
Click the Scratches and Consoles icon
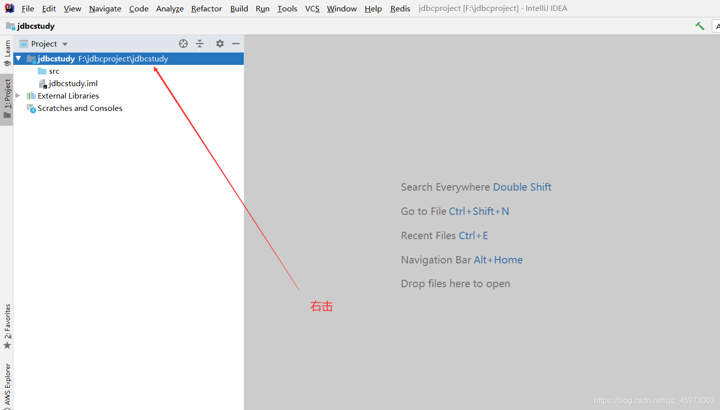[x=31, y=108]
